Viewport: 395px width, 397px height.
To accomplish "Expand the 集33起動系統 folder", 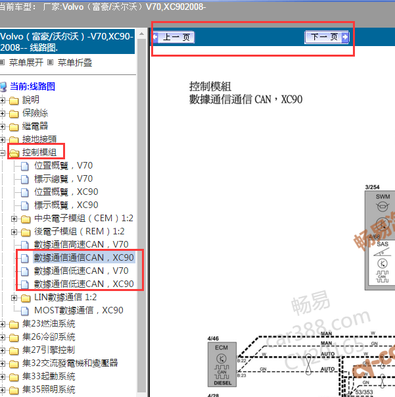I will [3, 377].
